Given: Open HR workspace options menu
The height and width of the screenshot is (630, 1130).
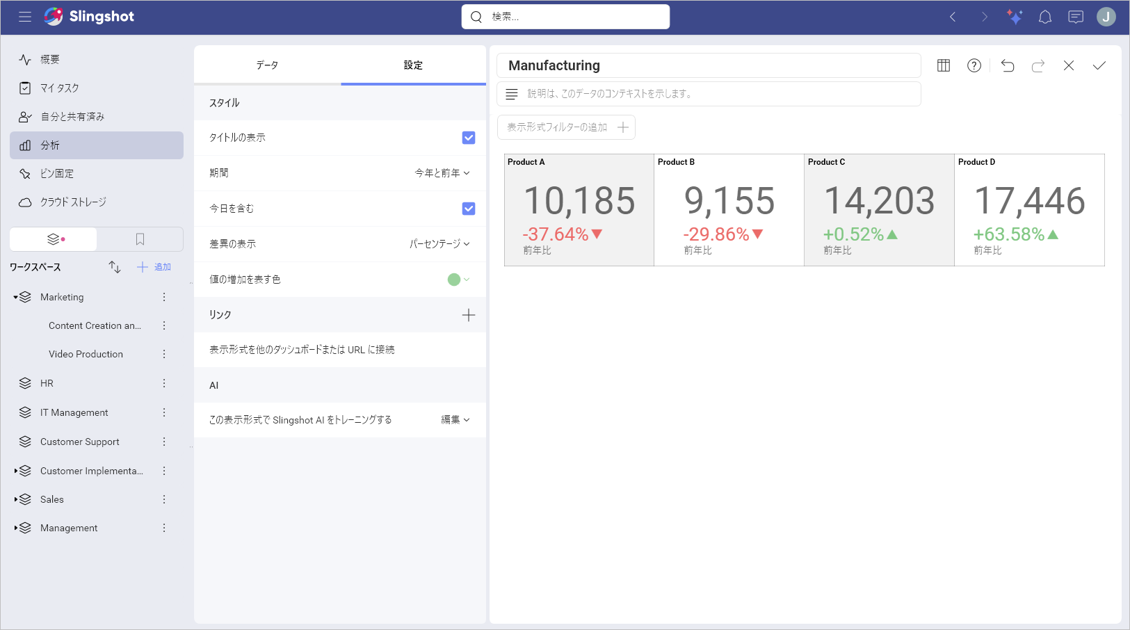Looking at the screenshot, I should coord(164,383).
